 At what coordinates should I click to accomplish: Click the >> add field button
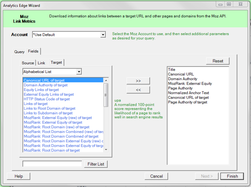(x=138, y=81)
